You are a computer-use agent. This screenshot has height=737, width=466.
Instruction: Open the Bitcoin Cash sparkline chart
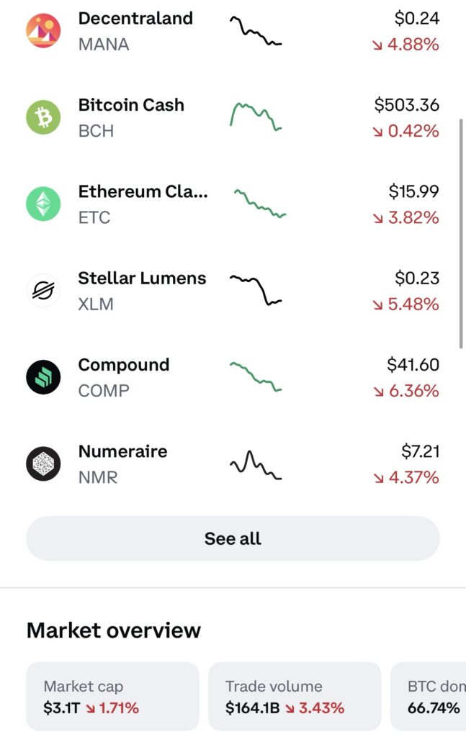[x=256, y=117]
